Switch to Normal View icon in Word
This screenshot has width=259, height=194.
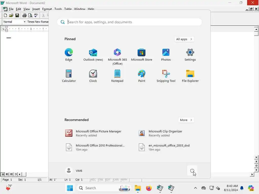tap(3, 174)
